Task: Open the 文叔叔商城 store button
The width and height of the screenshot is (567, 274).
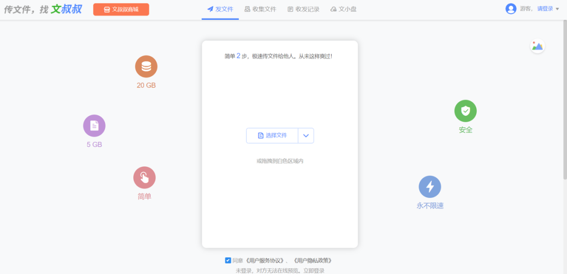Action: pyautogui.click(x=121, y=9)
